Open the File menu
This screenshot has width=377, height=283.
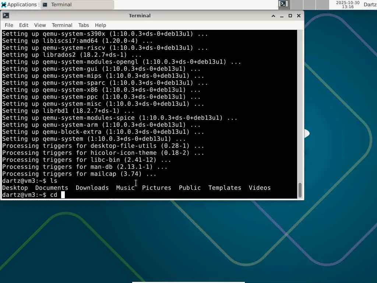click(x=9, y=25)
